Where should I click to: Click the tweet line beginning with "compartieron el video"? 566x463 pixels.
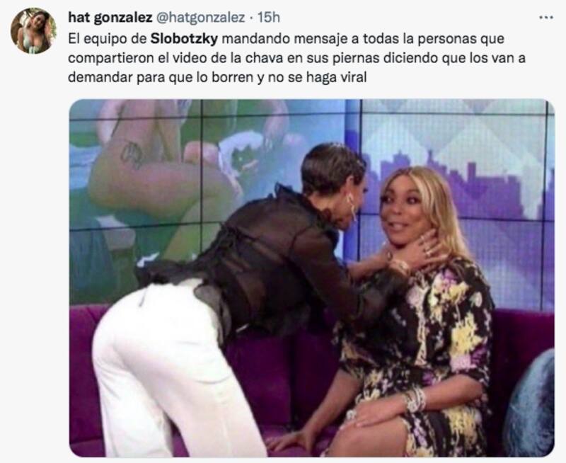tap(296, 58)
